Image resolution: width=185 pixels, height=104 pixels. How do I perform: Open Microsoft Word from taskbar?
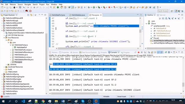click(x=63, y=101)
